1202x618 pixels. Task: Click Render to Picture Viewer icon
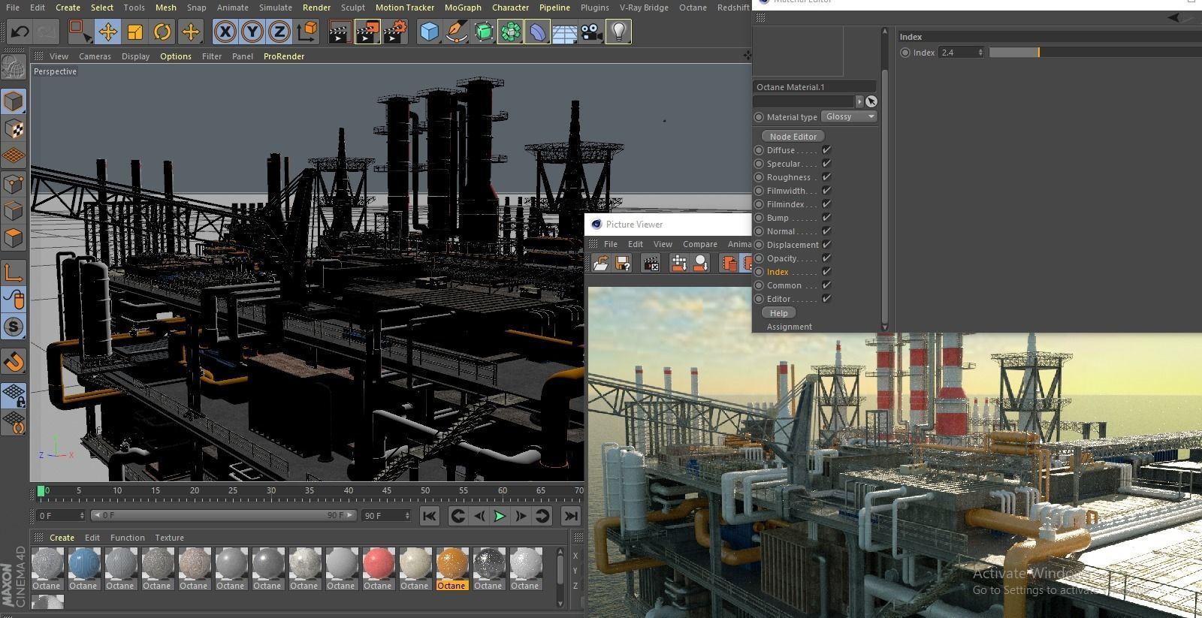coord(367,32)
